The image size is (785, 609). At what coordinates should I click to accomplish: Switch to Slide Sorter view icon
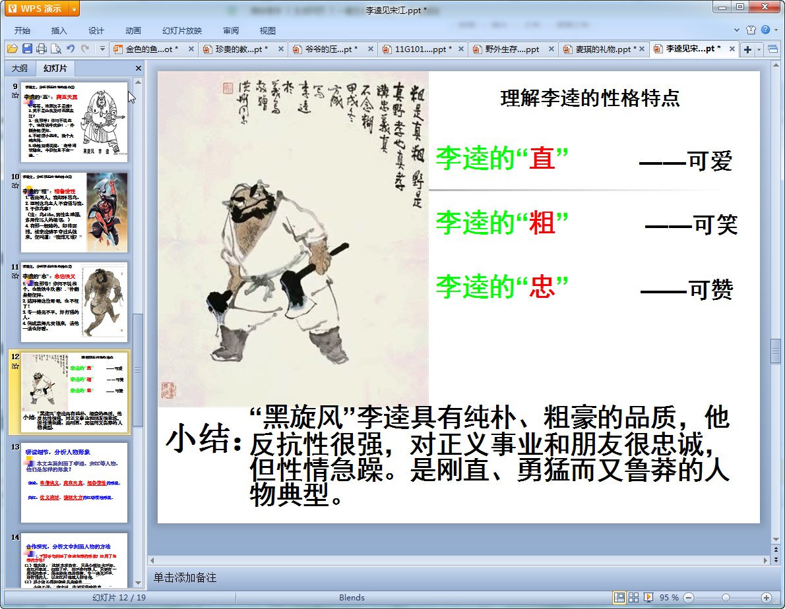click(634, 598)
